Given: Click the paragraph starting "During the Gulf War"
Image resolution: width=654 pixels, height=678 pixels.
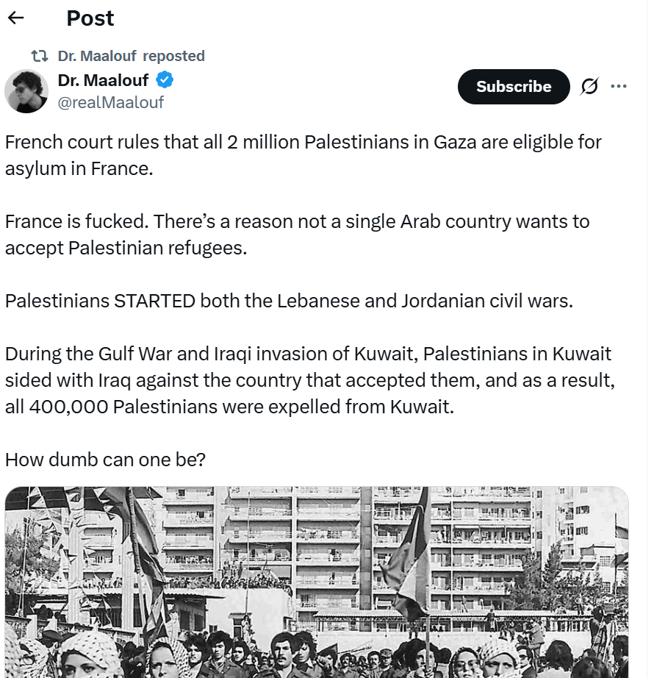Looking at the screenshot, I should 308,380.
